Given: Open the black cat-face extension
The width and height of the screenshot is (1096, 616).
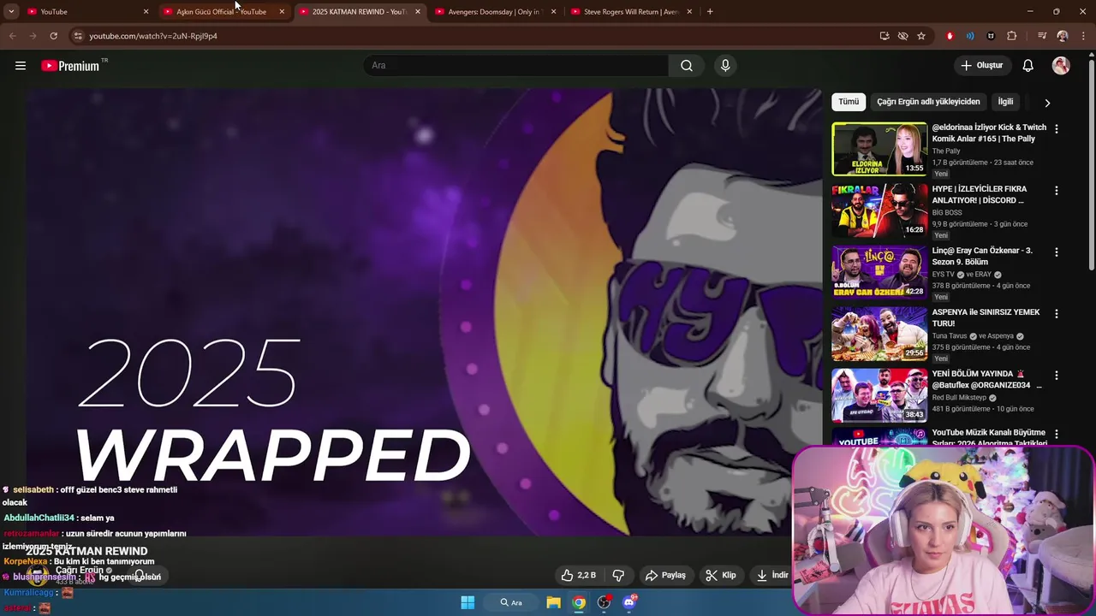Looking at the screenshot, I should [x=991, y=36].
